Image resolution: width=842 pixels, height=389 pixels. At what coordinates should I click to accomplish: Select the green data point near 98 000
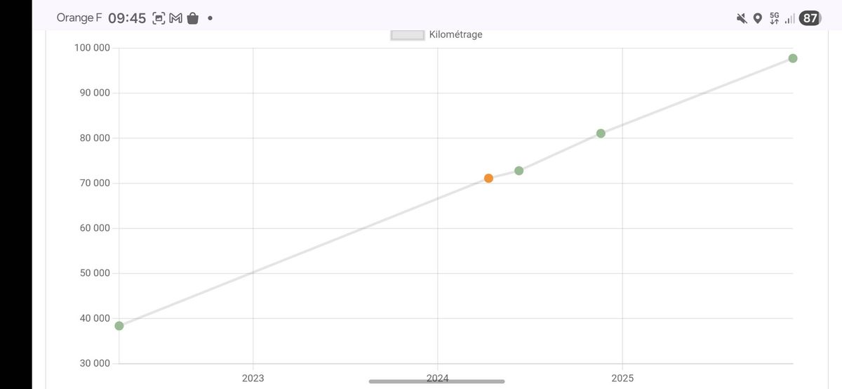792,58
